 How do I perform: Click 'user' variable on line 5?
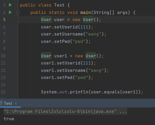(x=59, y=20)
